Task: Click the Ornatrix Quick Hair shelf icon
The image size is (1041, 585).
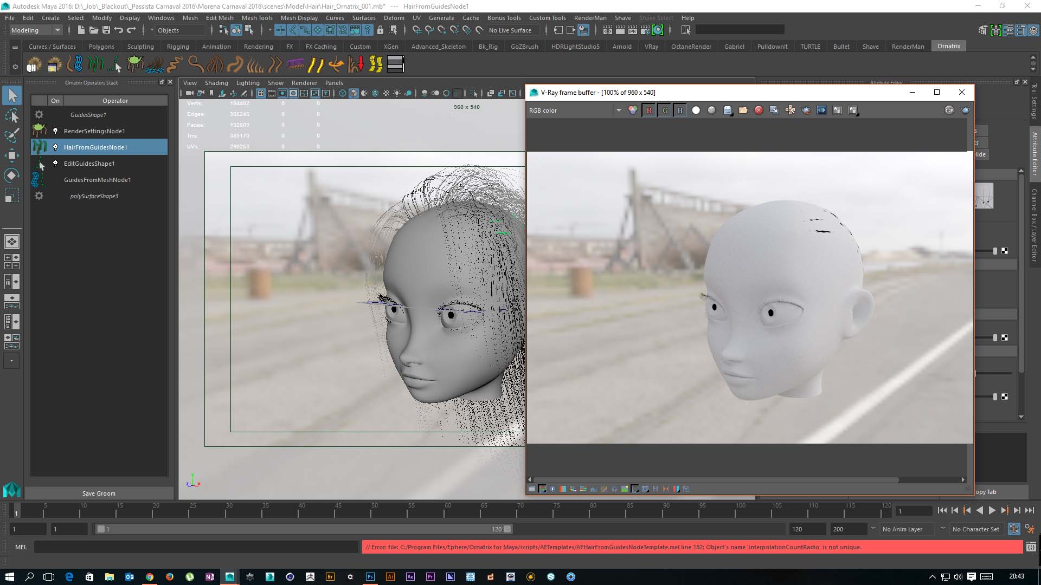Action: [33, 65]
